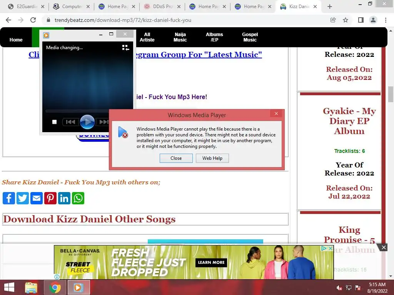Viewport: 394px width, 295px height.
Task: Click the Telegram Group Latest Music link
Action: pos(199,55)
